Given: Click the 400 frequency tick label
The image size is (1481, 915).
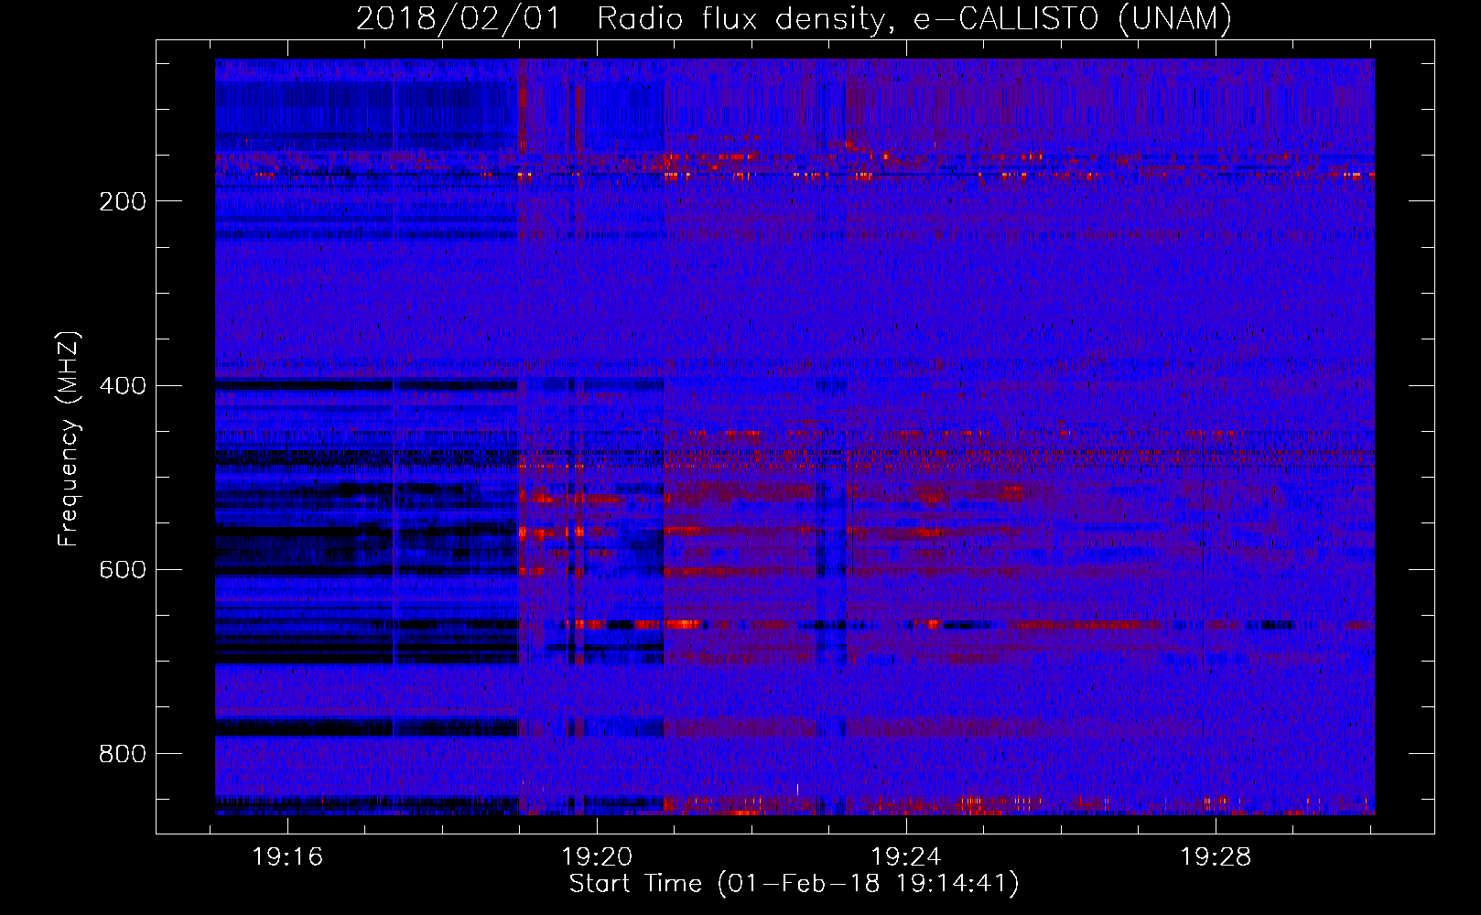Looking at the screenshot, I should pos(122,385).
